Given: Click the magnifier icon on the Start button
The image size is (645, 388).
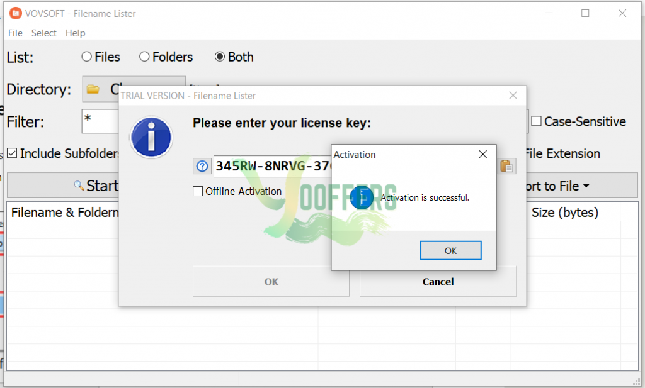Looking at the screenshot, I should pyautogui.click(x=79, y=185).
